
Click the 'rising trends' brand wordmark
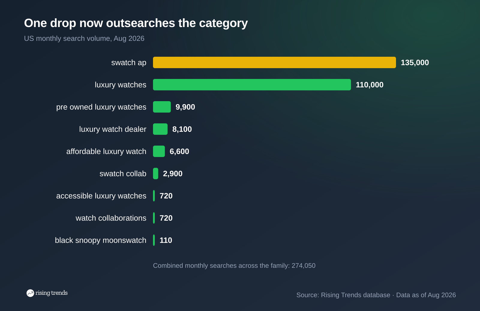point(52,293)
